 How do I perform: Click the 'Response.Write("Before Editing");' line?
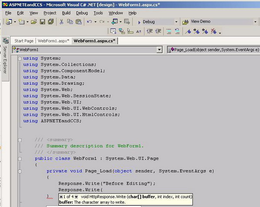(107, 184)
